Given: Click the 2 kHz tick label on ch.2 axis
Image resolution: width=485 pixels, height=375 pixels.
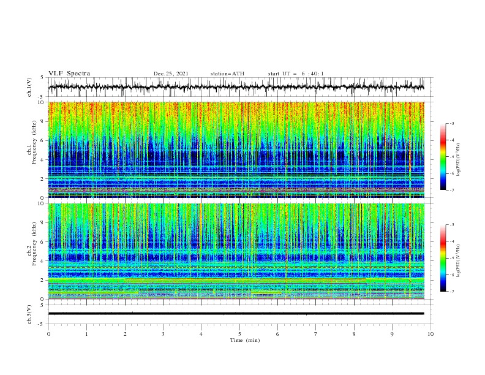Looking at the screenshot, I should click(x=42, y=280).
